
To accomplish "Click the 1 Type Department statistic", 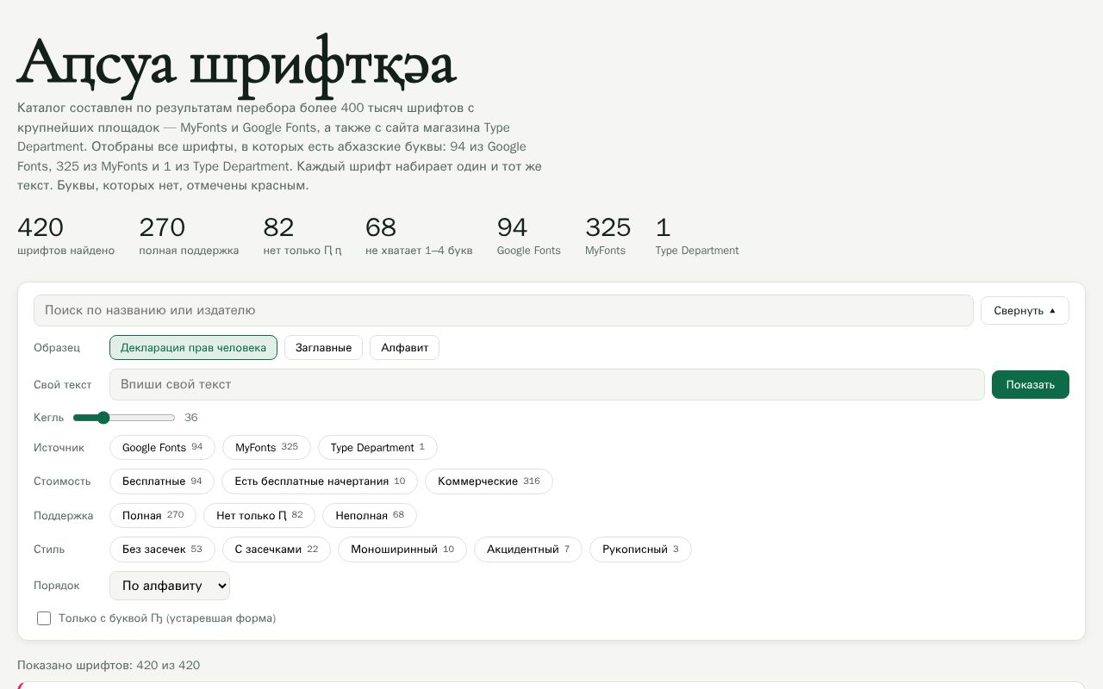I will click(x=696, y=235).
